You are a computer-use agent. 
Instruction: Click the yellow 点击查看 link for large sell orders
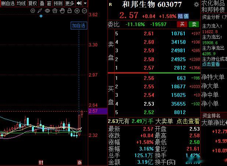[188, 121]
